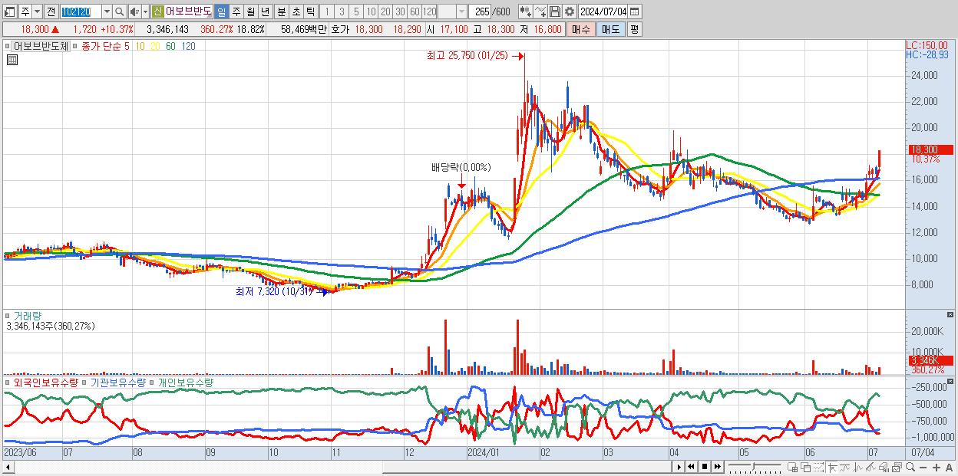Viewport: 958px width, 476px height.
Task: Edit the date field 2024/07/04
Action: (603, 12)
